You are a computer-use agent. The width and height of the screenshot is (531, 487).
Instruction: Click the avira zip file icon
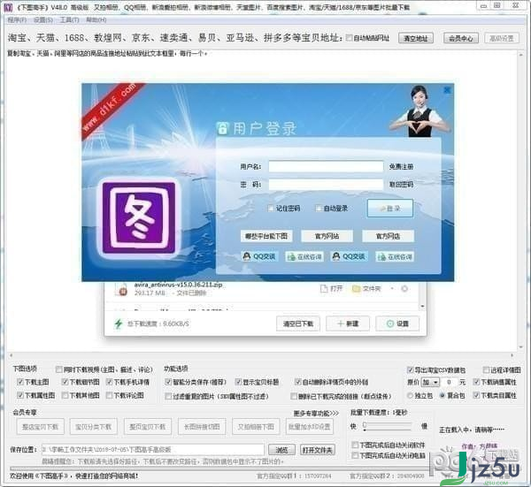121,289
